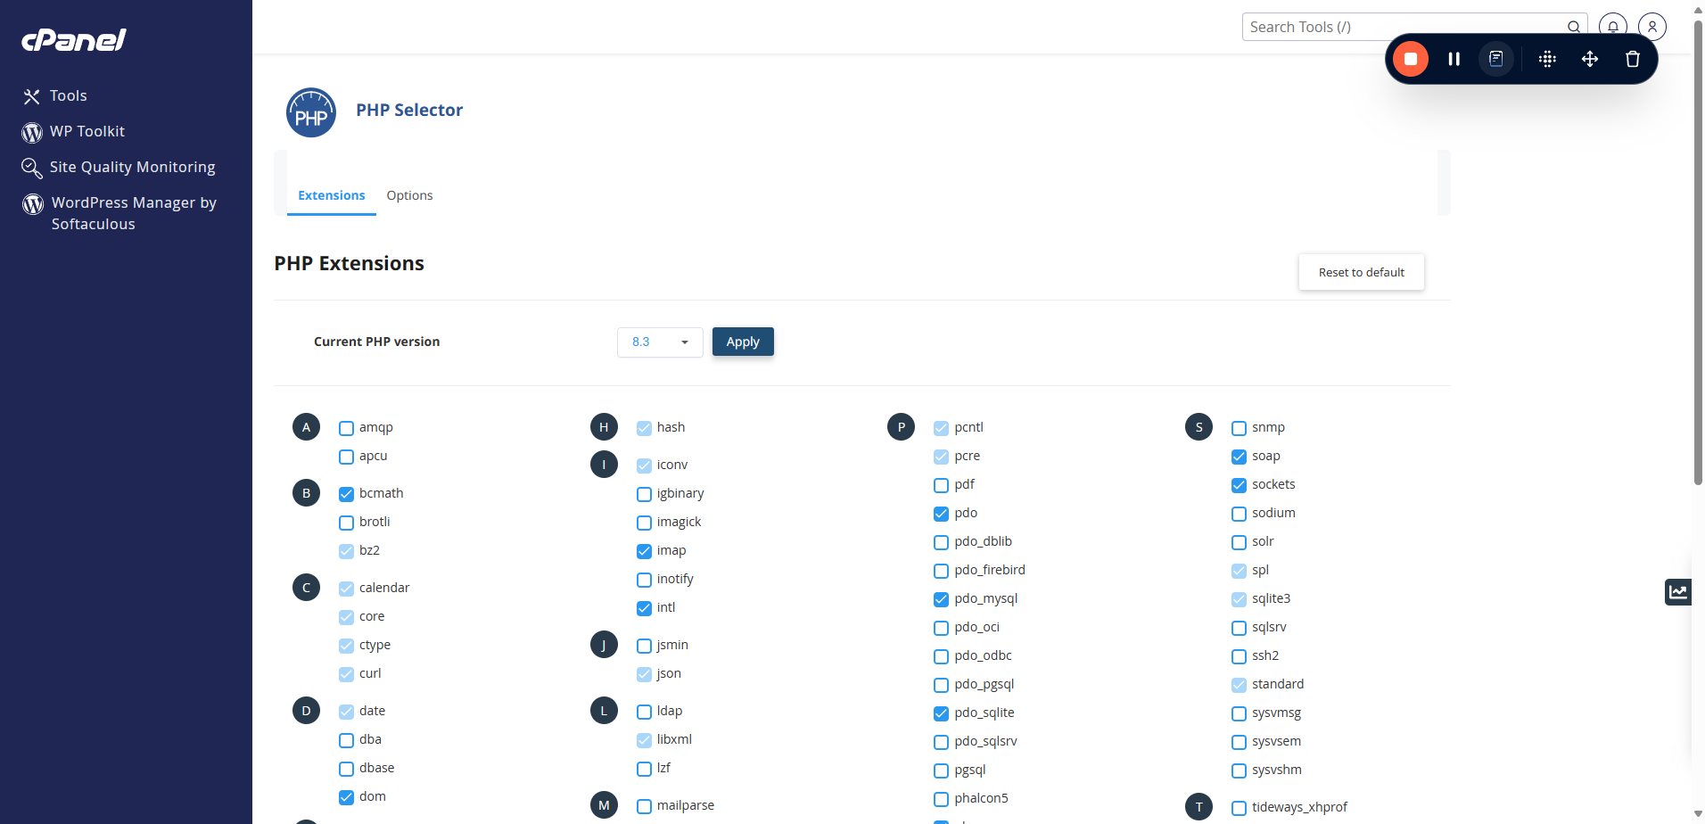Click the red stop recording button

[1411, 59]
